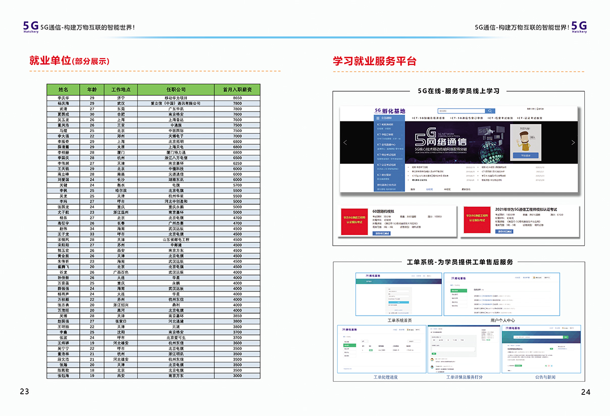
Task: Click the 年龄 column header
Action: tap(92, 89)
